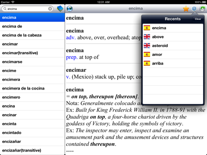Clear the Recents list
The height and width of the screenshot is (155, 207).
pos(198,19)
